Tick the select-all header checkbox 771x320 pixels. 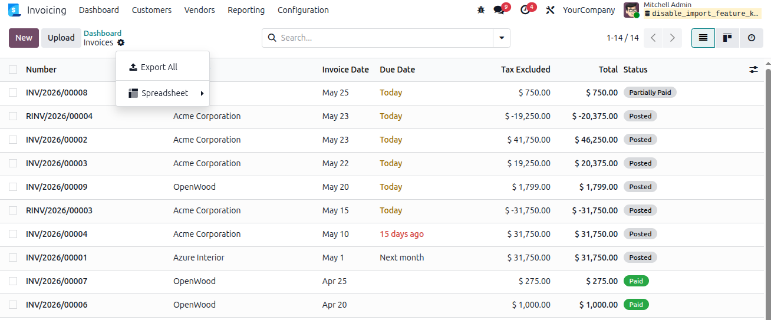coord(13,70)
